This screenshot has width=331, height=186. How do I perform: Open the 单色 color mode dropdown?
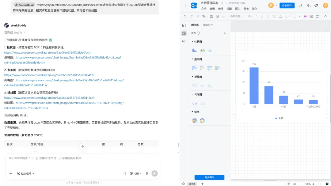(197, 33)
